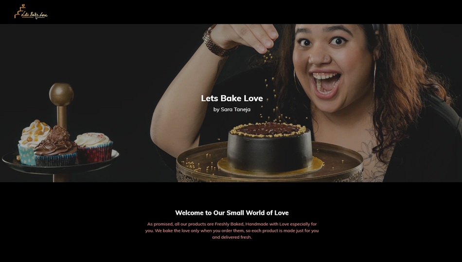Click the hoop earring beside the woman's cheek
The width and height of the screenshot is (462, 262).
pos(375,77)
